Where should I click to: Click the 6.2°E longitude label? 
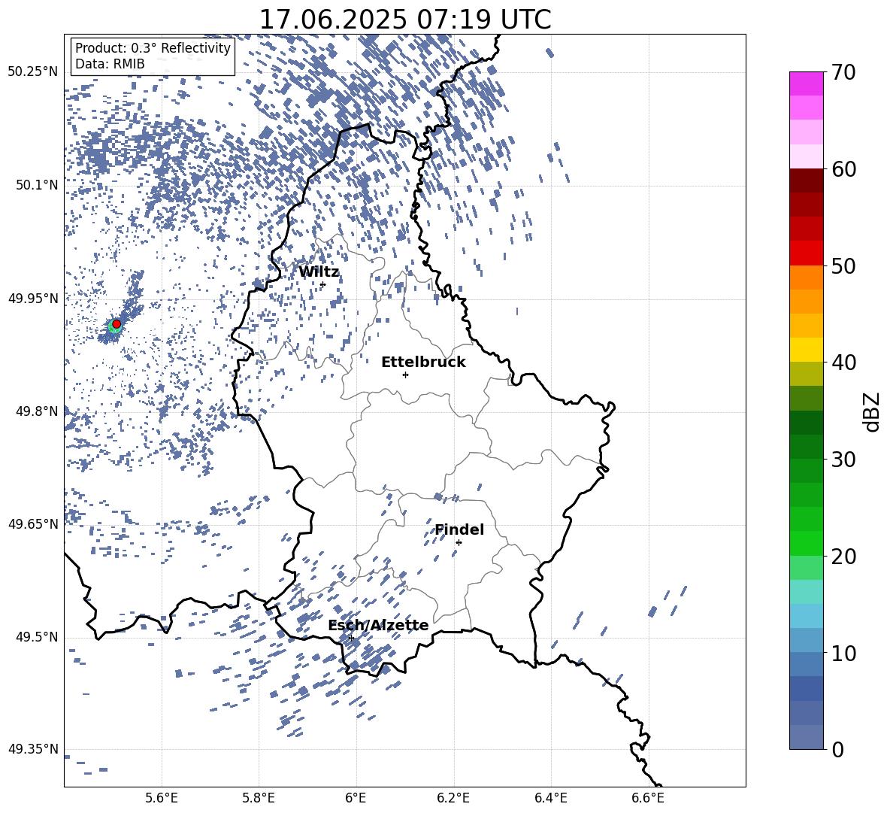453,798
